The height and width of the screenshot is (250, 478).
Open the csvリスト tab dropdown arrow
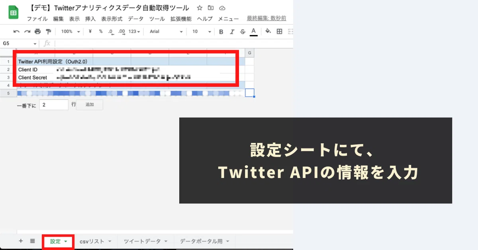click(110, 241)
